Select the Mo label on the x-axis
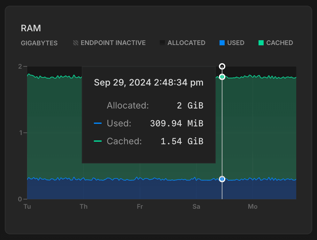Image resolution: width=317 pixels, height=240 pixels. click(x=252, y=206)
